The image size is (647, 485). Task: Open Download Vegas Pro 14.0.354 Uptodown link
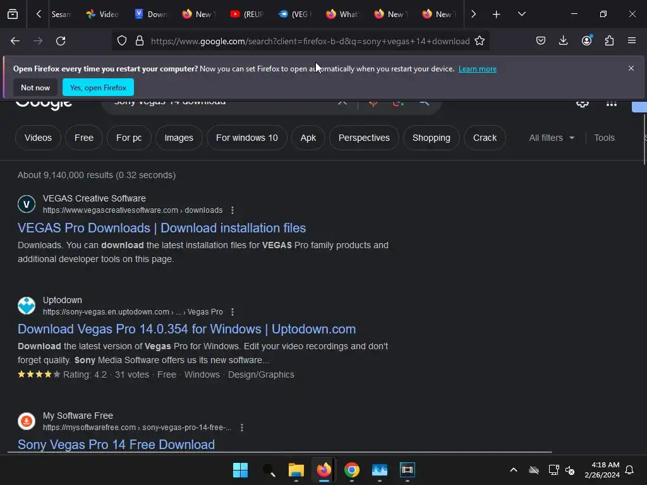186,329
